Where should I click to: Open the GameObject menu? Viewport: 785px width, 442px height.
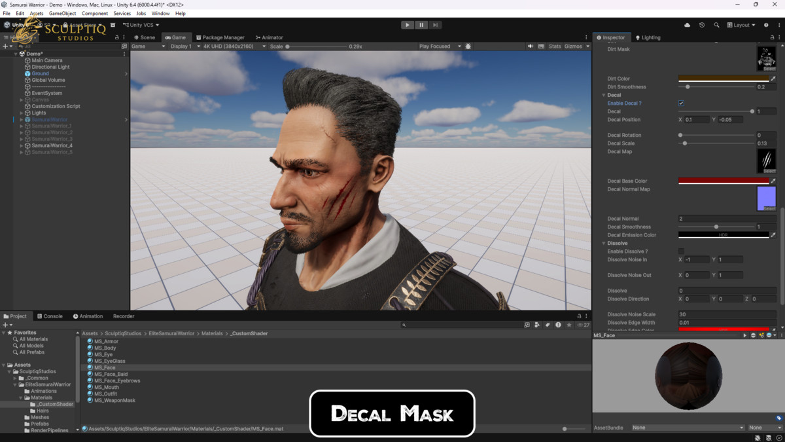63,13
